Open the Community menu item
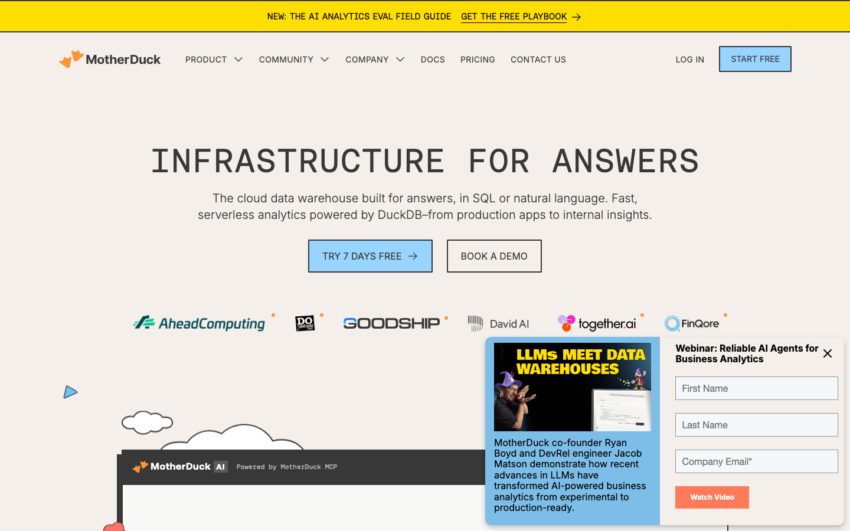The image size is (850, 531). 286,60
